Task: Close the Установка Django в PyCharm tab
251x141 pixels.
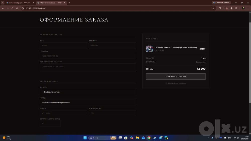Action: tap(33, 3)
